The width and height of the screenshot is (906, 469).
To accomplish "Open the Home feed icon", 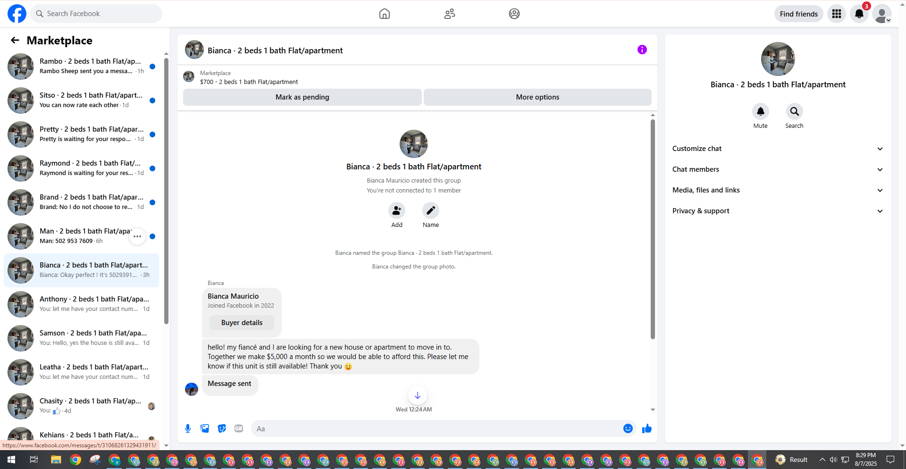I will click(385, 14).
